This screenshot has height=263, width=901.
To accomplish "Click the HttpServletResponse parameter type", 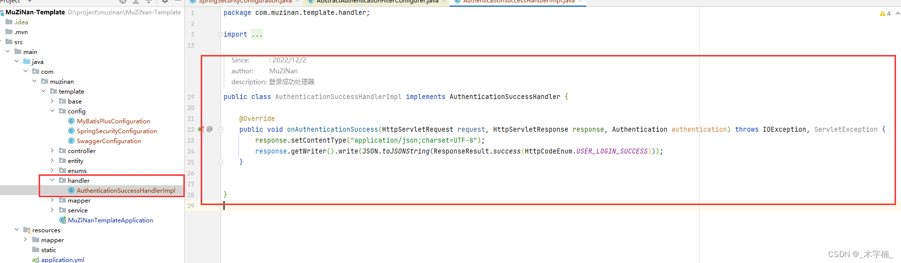I will (x=531, y=129).
